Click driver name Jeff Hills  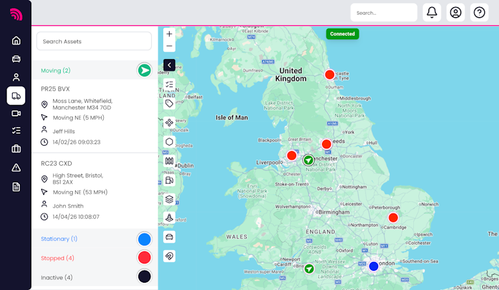point(64,131)
